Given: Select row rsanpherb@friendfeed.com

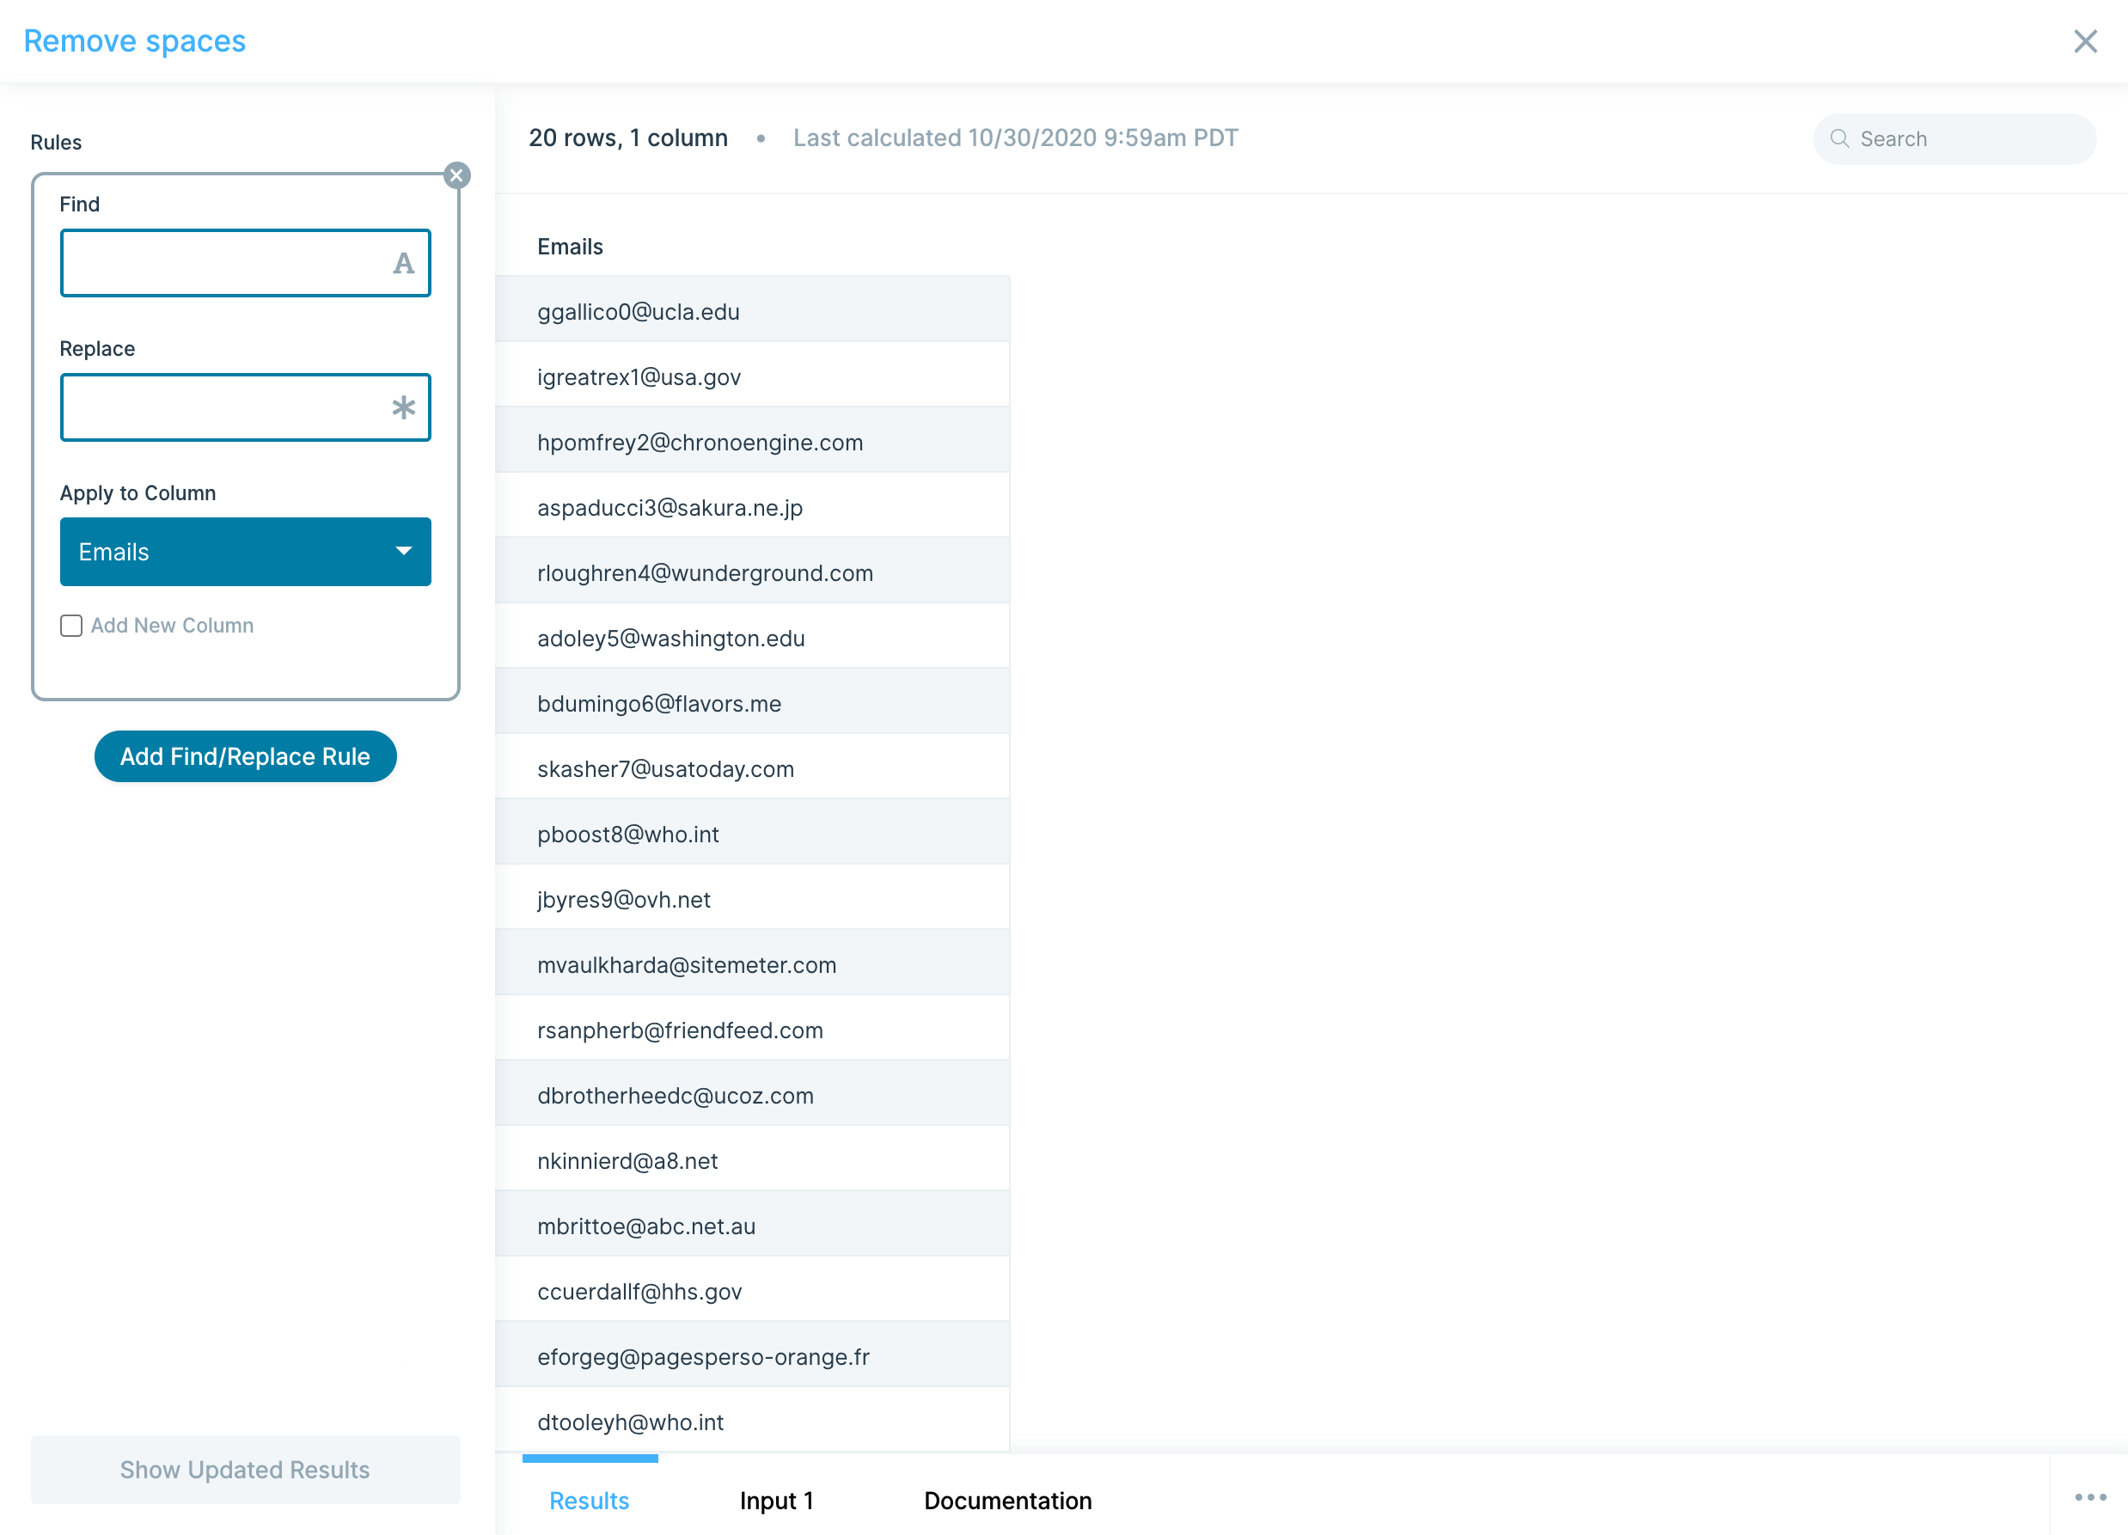Looking at the screenshot, I should pyautogui.click(x=753, y=1027).
